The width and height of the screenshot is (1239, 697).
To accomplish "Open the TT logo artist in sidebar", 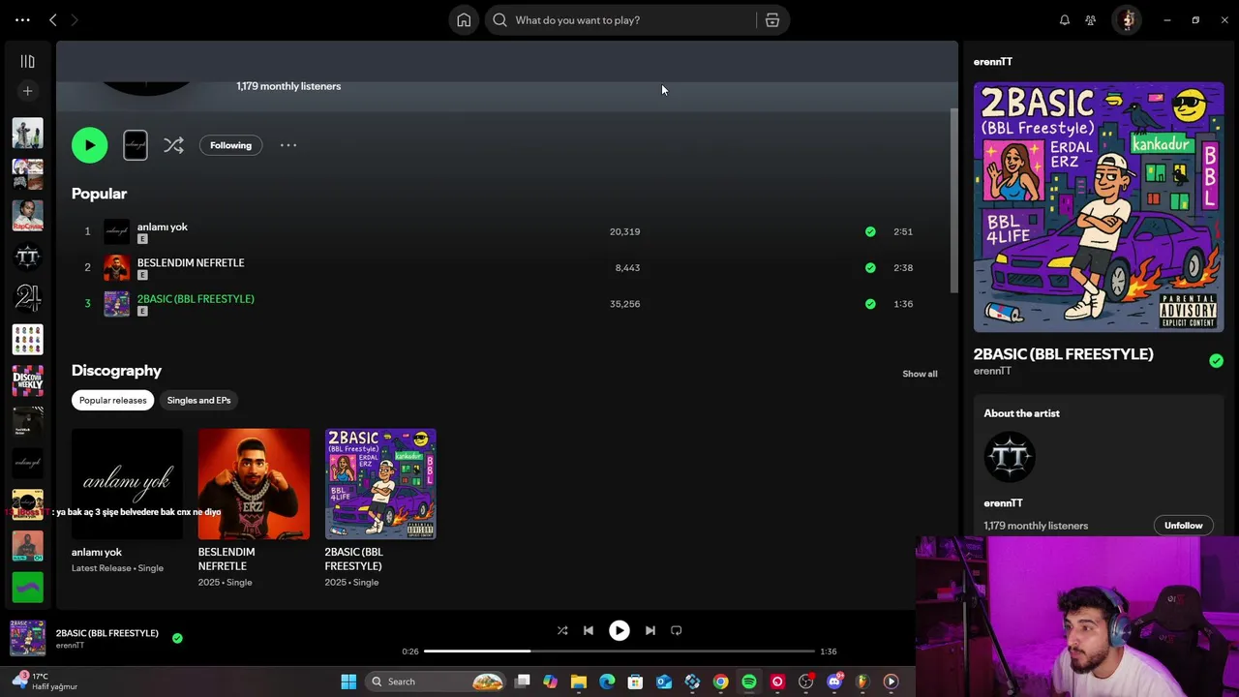I will coord(27,257).
